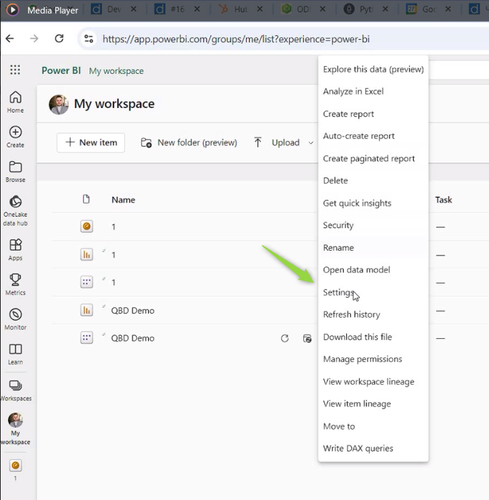Screen dimensions: 489x500
Task: Choose Create paginated report
Action: click(x=374, y=158)
